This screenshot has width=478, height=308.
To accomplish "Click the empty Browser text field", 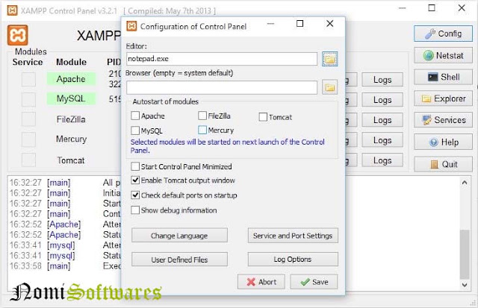I will (222, 88).
